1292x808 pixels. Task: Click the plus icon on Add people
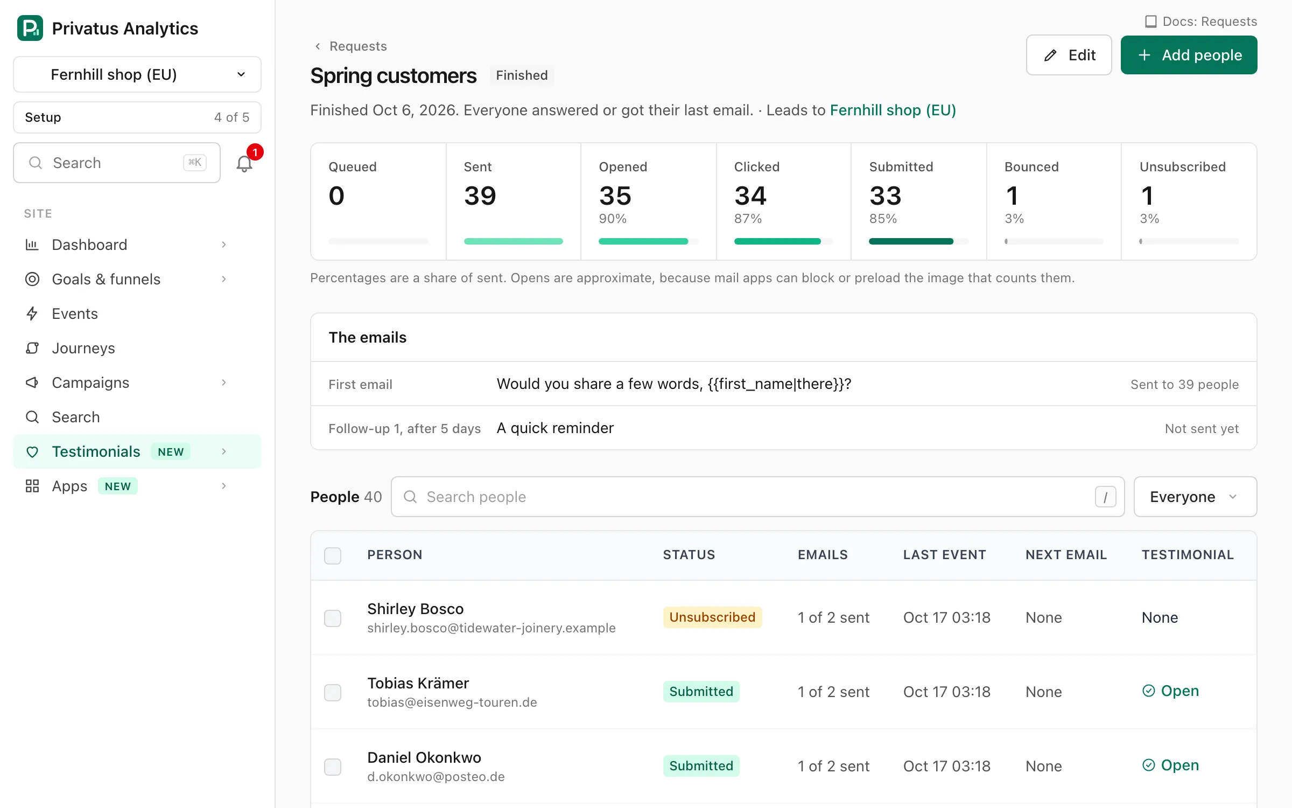(1144, 55)
